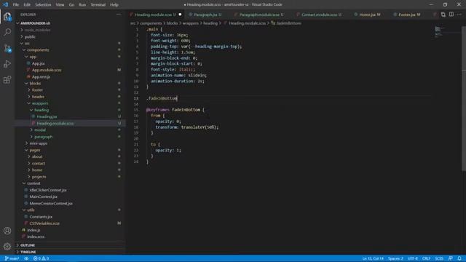Open index.scss file
The image size is (466, 262).
click(36, 237)
